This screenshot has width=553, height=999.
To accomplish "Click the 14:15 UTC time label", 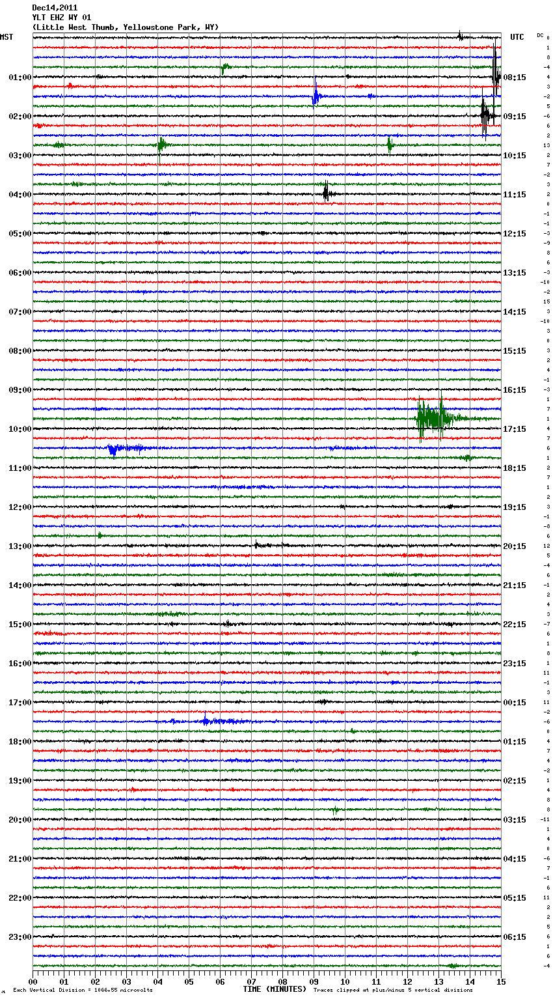I will pyautogui.click(x=515, y=312).
